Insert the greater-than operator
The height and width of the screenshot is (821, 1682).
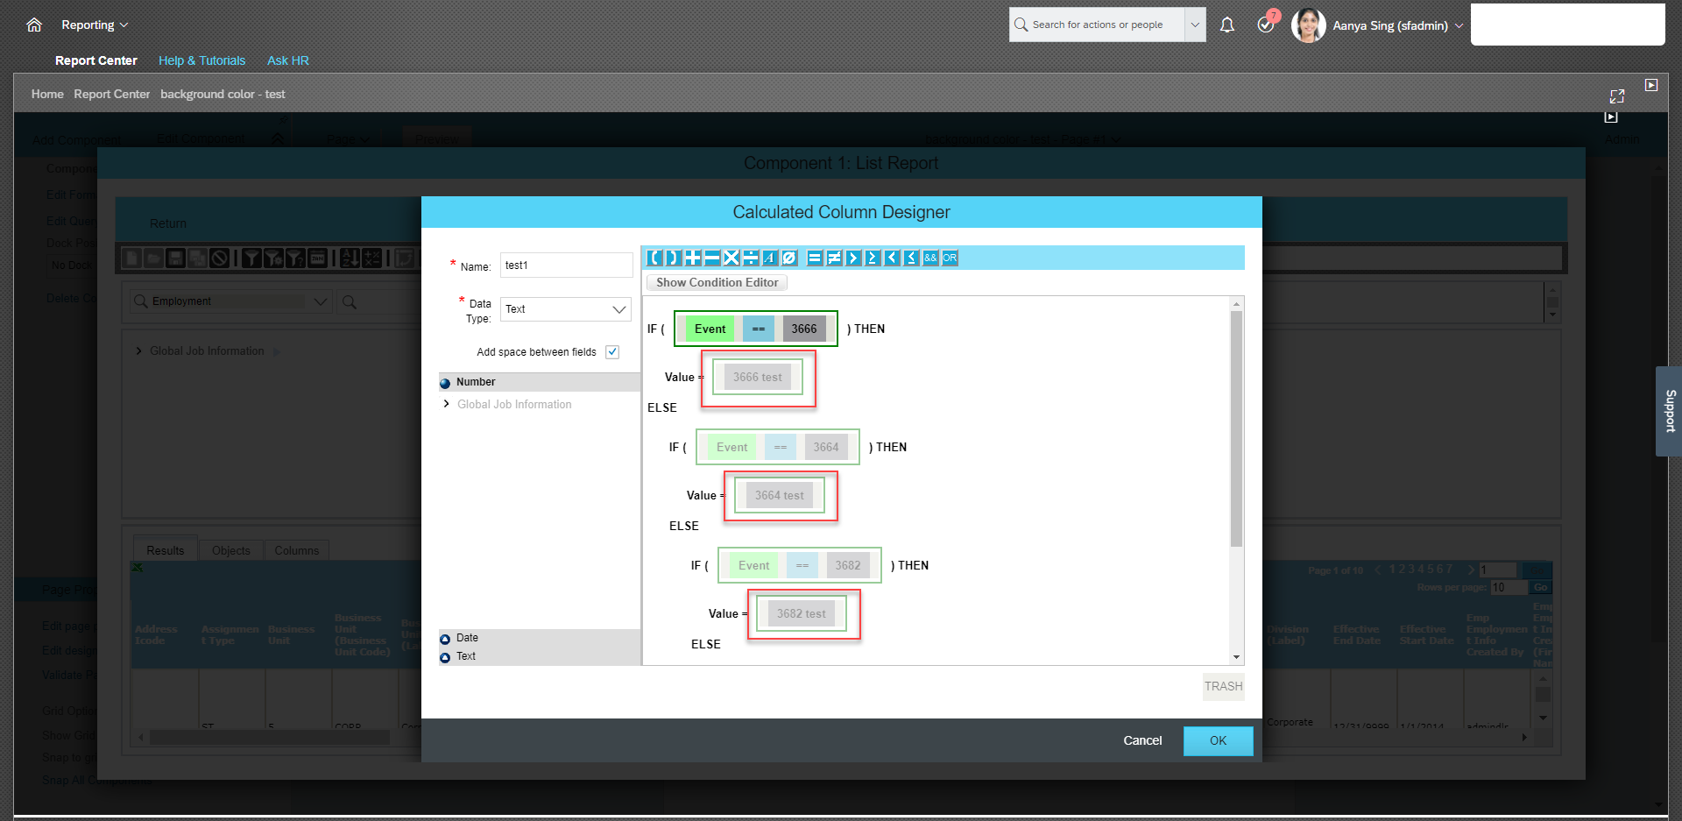[853, 258]
